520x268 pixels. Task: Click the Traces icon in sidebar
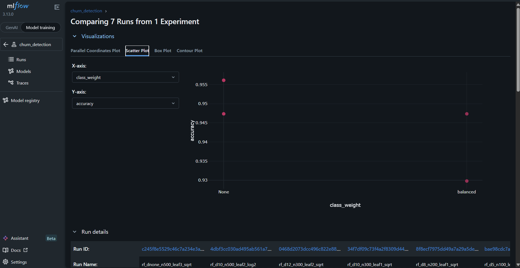(11, 83)
